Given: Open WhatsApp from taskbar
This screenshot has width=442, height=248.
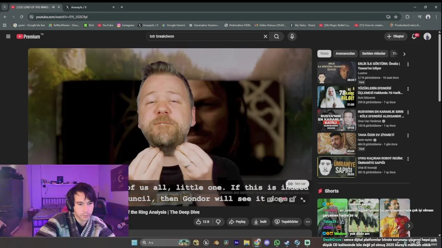Looking at the screenshot, I should pyautogui.click(x=277, y=242).
